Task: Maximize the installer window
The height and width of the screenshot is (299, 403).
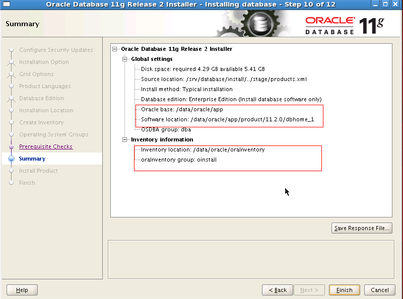Action: 385,5
